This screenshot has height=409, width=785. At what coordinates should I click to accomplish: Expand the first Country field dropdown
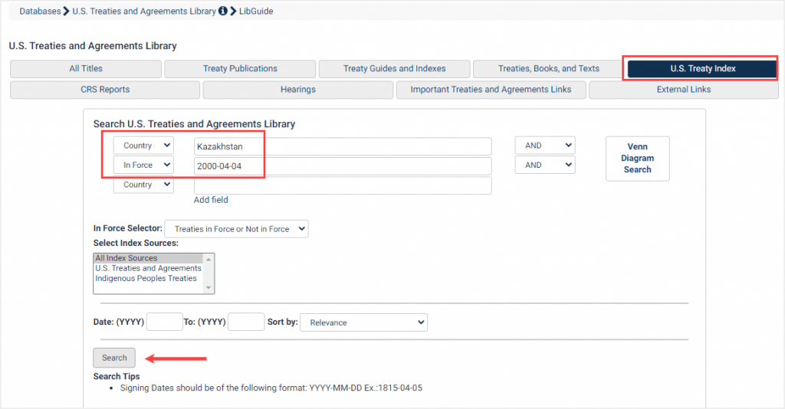click(x=143, y=146)
